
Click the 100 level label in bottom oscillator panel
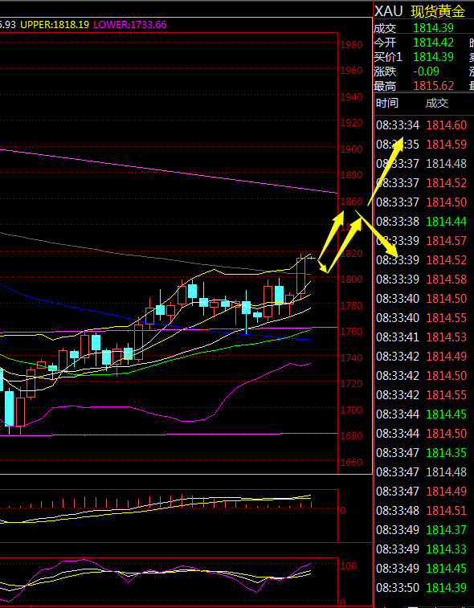[349, 565]
